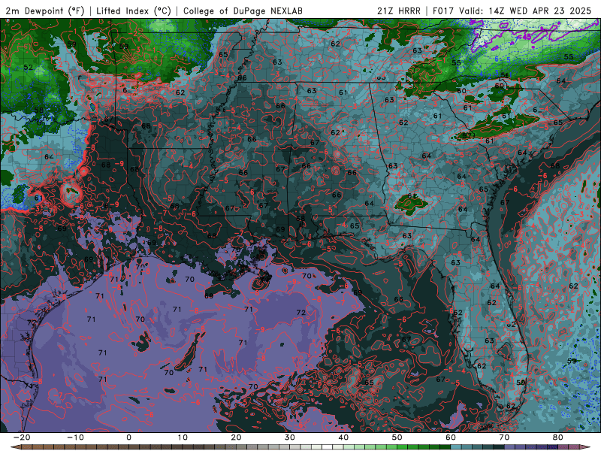Viewport: 601px width, 451px height.
Task: Click the "57" dewpoint value in the green patch
Action: coord(467,136)
